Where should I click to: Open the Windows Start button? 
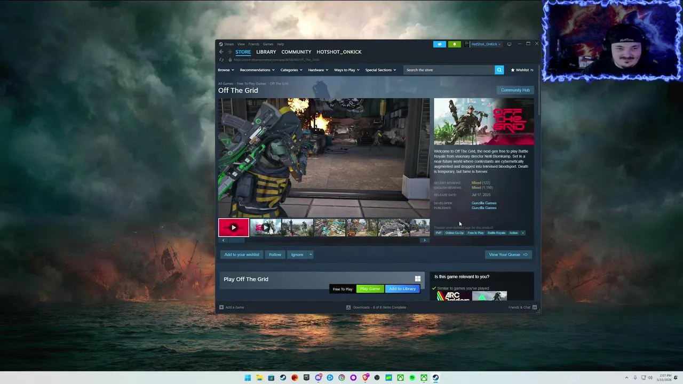[248, 378]
